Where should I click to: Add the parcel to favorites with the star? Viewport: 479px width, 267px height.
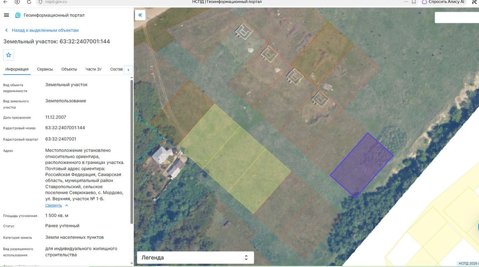[8, 55]
